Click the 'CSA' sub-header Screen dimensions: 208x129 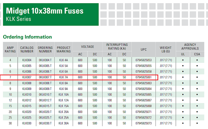click(197, 54)
